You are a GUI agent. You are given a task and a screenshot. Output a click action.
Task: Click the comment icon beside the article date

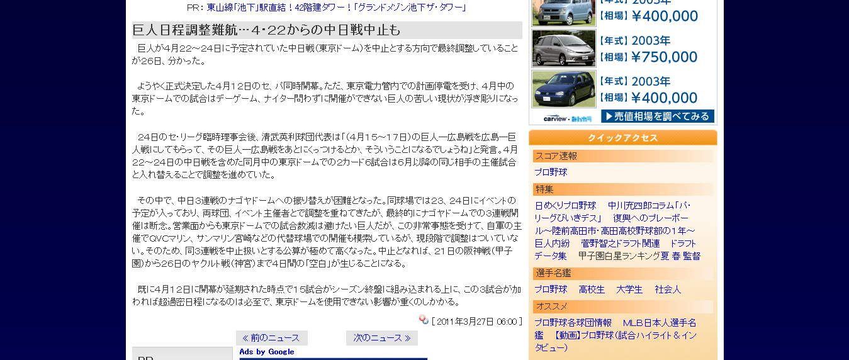424,320
